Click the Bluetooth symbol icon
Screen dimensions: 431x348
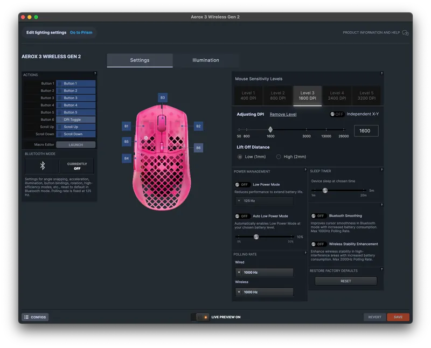pyautogui.click(x=43, y=165)
